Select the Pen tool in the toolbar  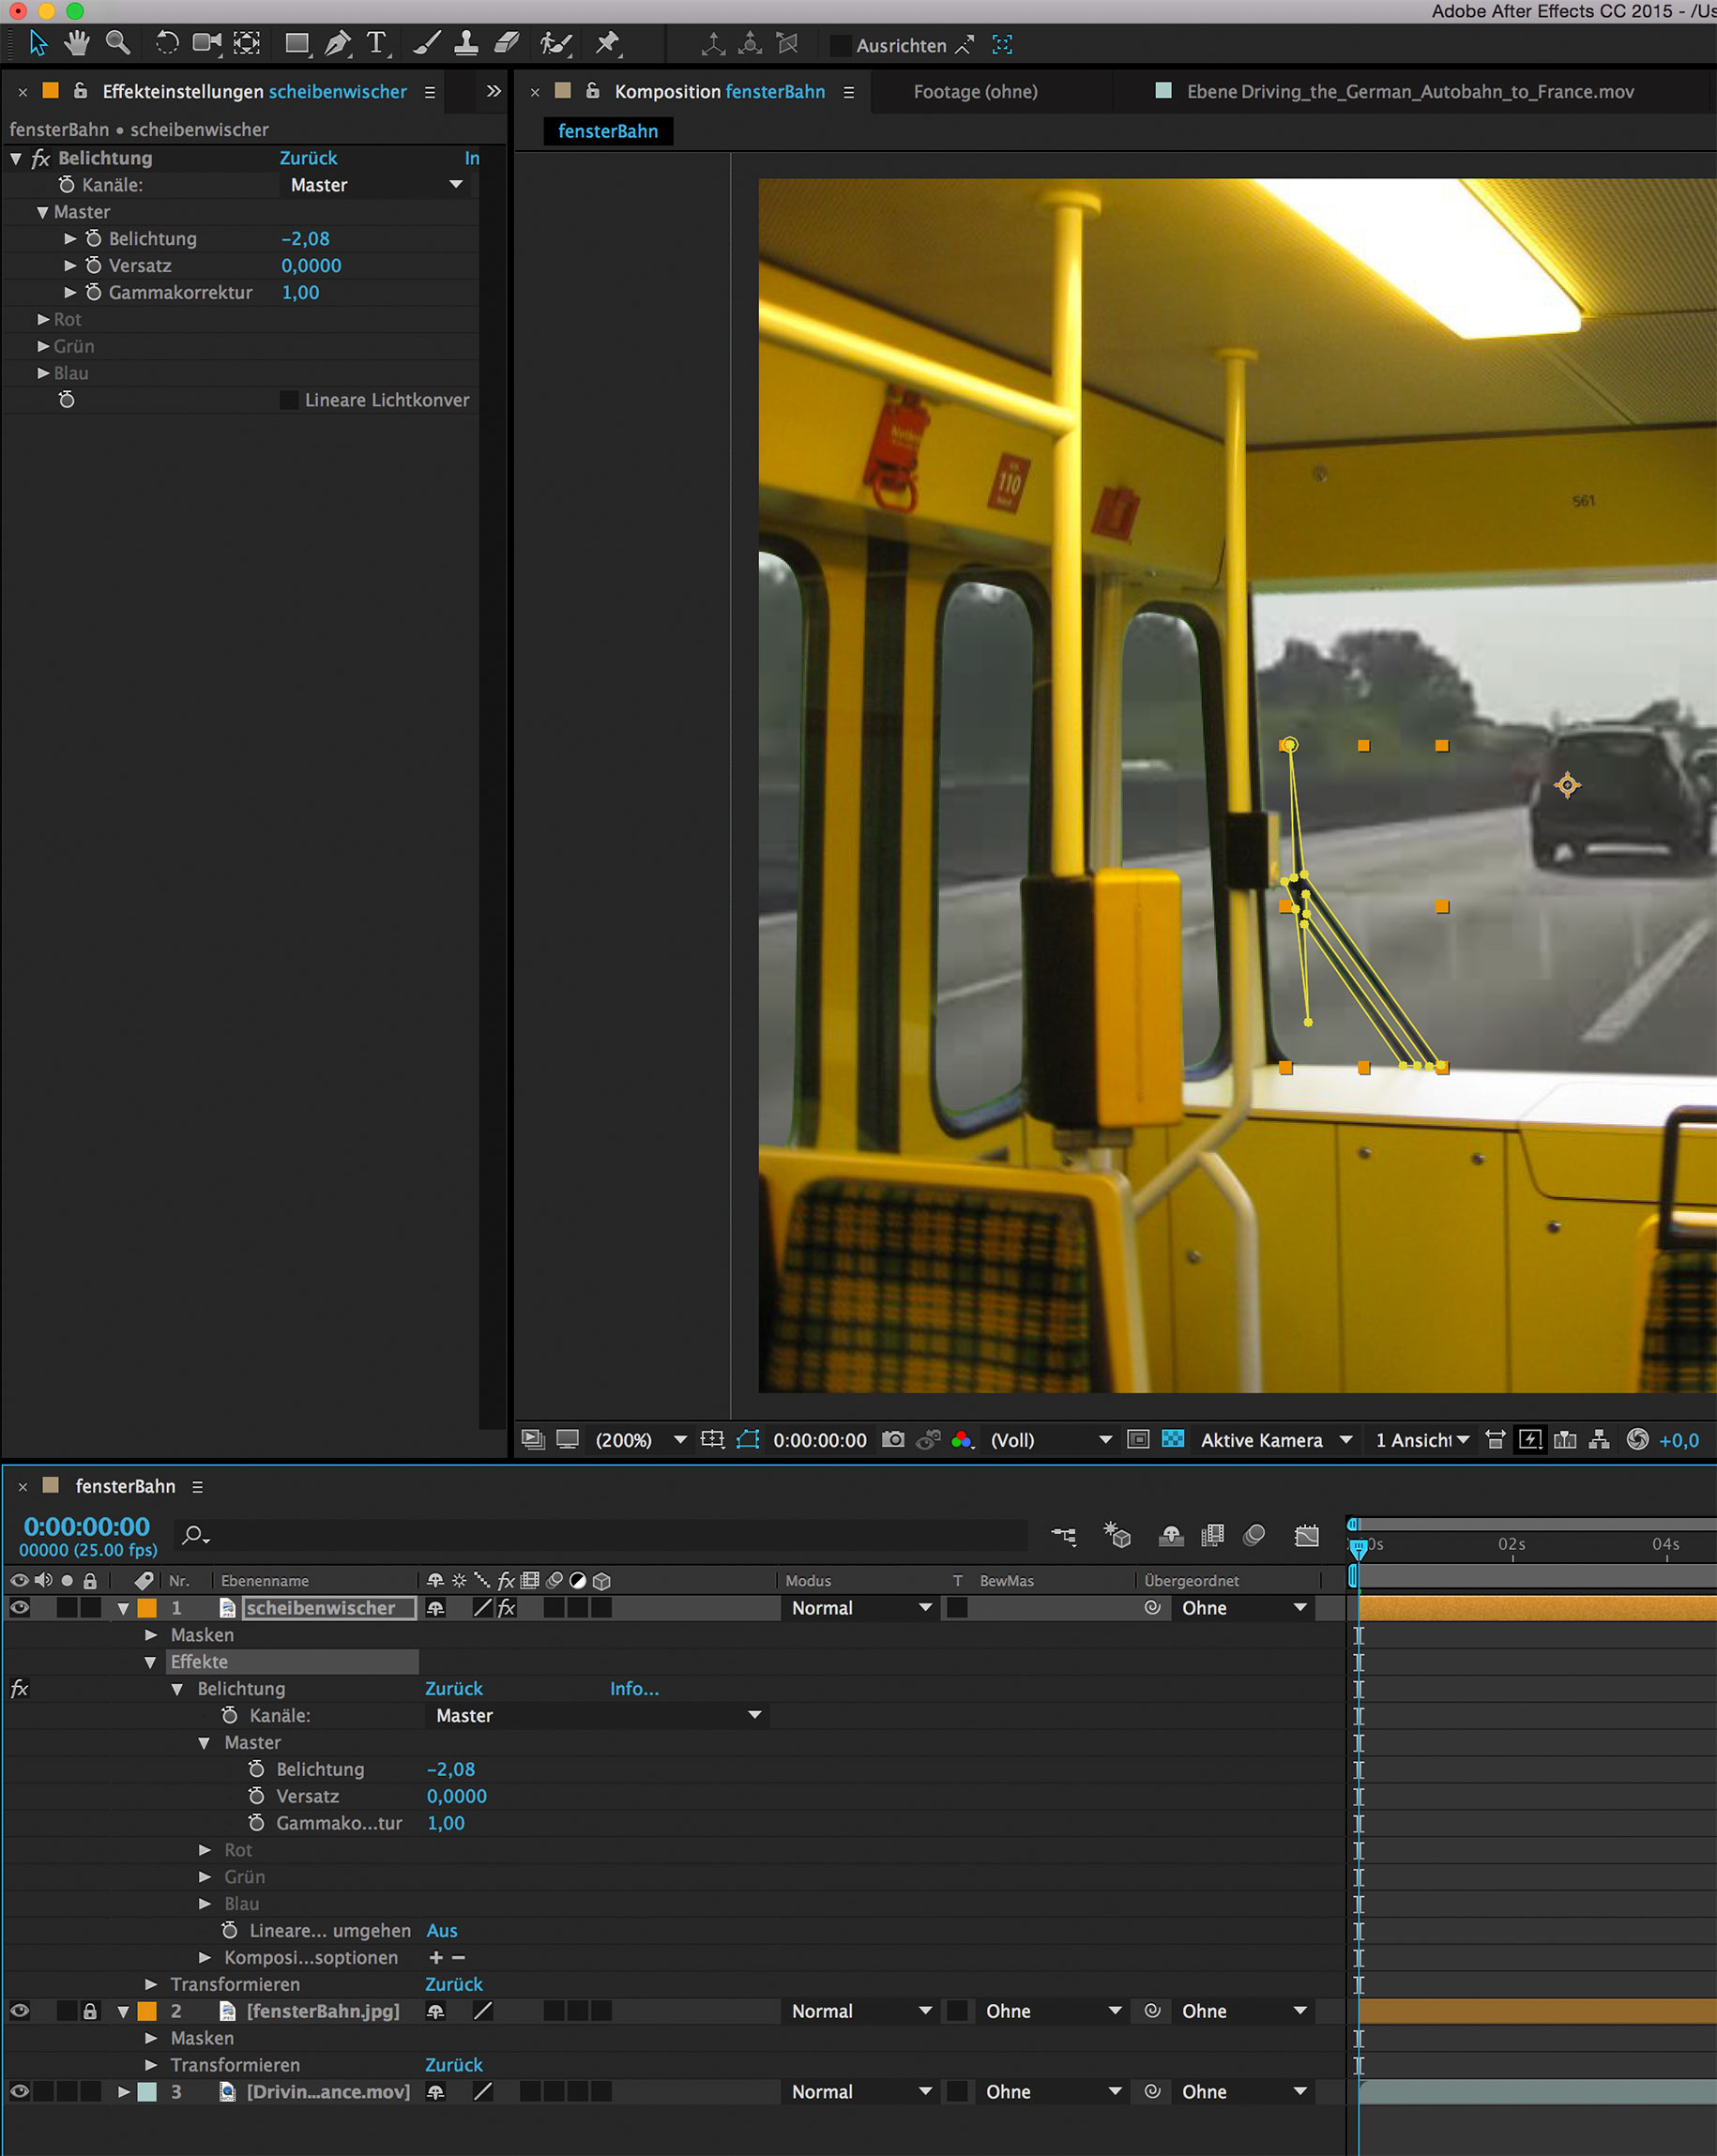[338, 44]
